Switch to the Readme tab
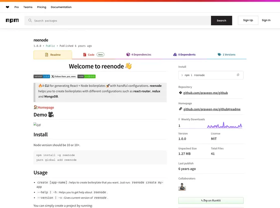 pos(52,55)
